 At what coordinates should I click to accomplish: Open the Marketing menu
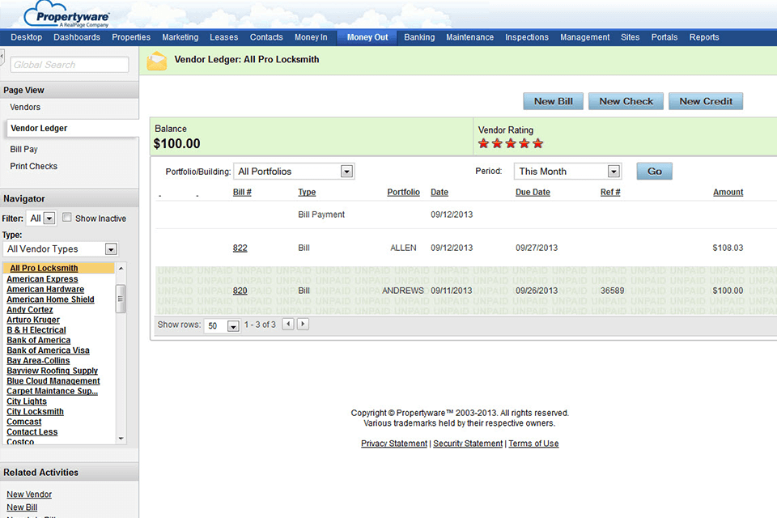tap(180, 37)
